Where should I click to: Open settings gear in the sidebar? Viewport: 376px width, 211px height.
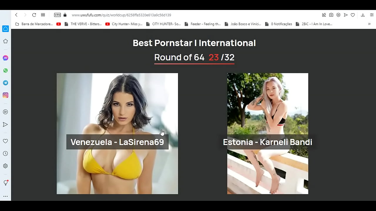click(x=5, y=166)
